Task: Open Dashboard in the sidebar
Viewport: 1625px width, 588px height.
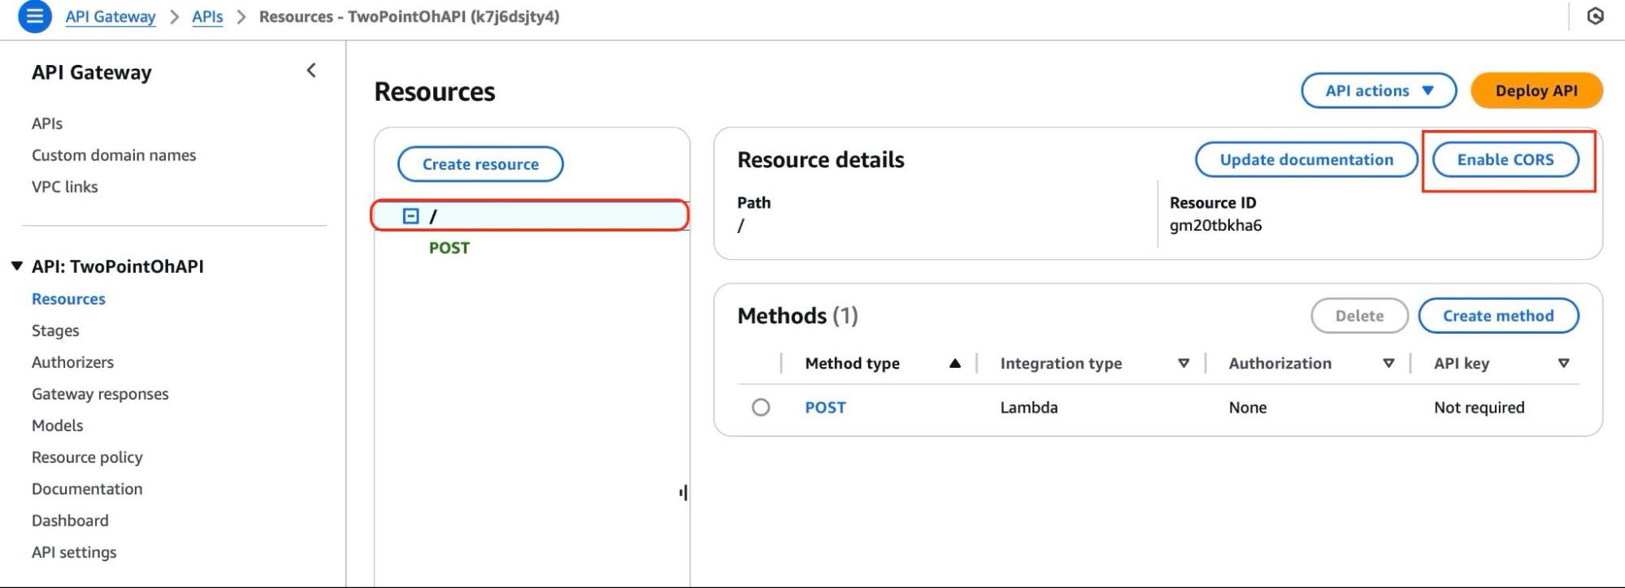Action: click(70, 521)
